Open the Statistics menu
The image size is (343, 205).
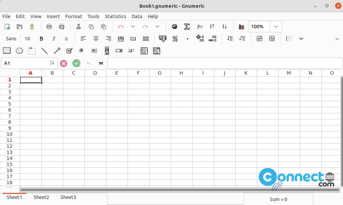point(115,16)
